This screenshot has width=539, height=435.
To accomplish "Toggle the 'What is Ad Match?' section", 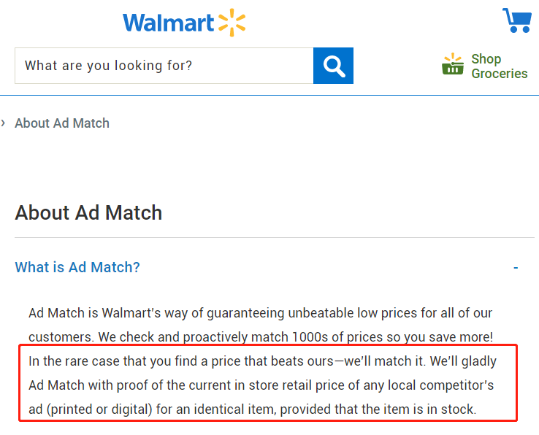I will click(77, 267).
